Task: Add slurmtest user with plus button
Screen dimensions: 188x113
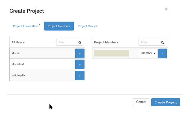Action: [80, 64]
